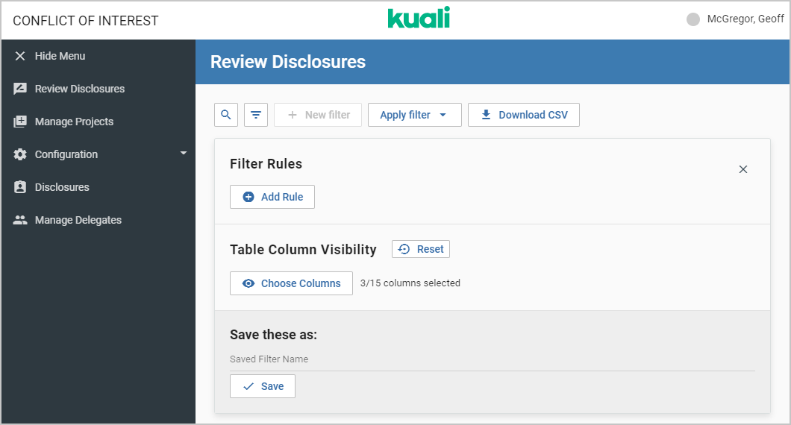Go to Disclosures in sidebar
Viewport: 791px width, 425px height.
coord(62,187)
